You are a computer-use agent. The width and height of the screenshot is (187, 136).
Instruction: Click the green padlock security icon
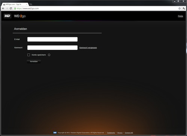click(x=15, y=8)
